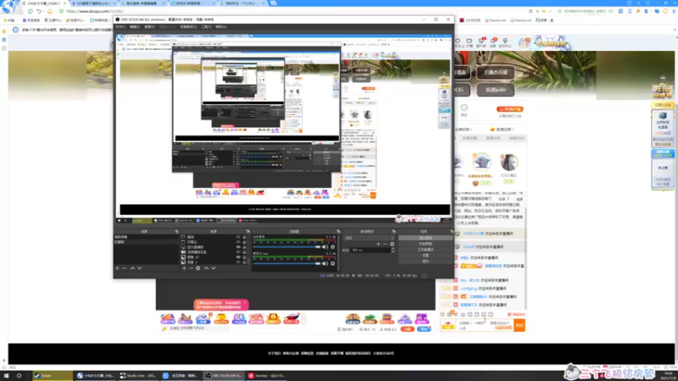Close the pink tooltip above gift icons
Screen dimensions: 678x381
coord(245,302)
